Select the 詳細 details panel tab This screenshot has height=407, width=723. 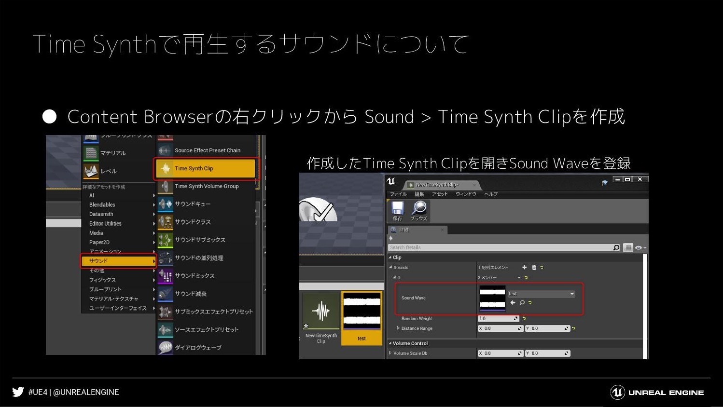417,230
